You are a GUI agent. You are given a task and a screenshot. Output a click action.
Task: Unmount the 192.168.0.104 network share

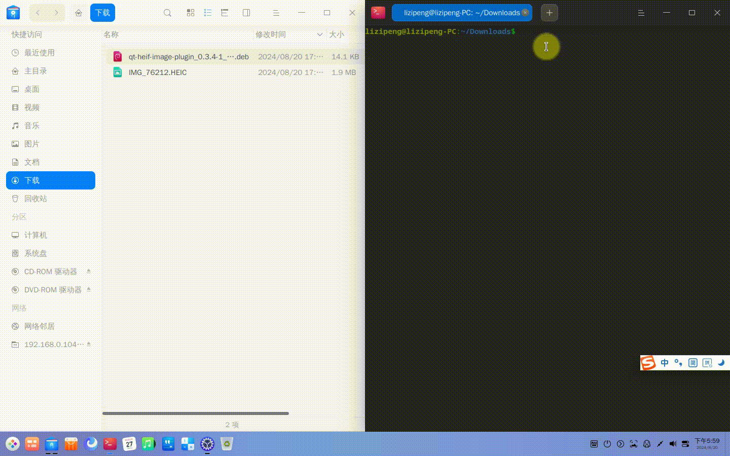pos(89,344)
